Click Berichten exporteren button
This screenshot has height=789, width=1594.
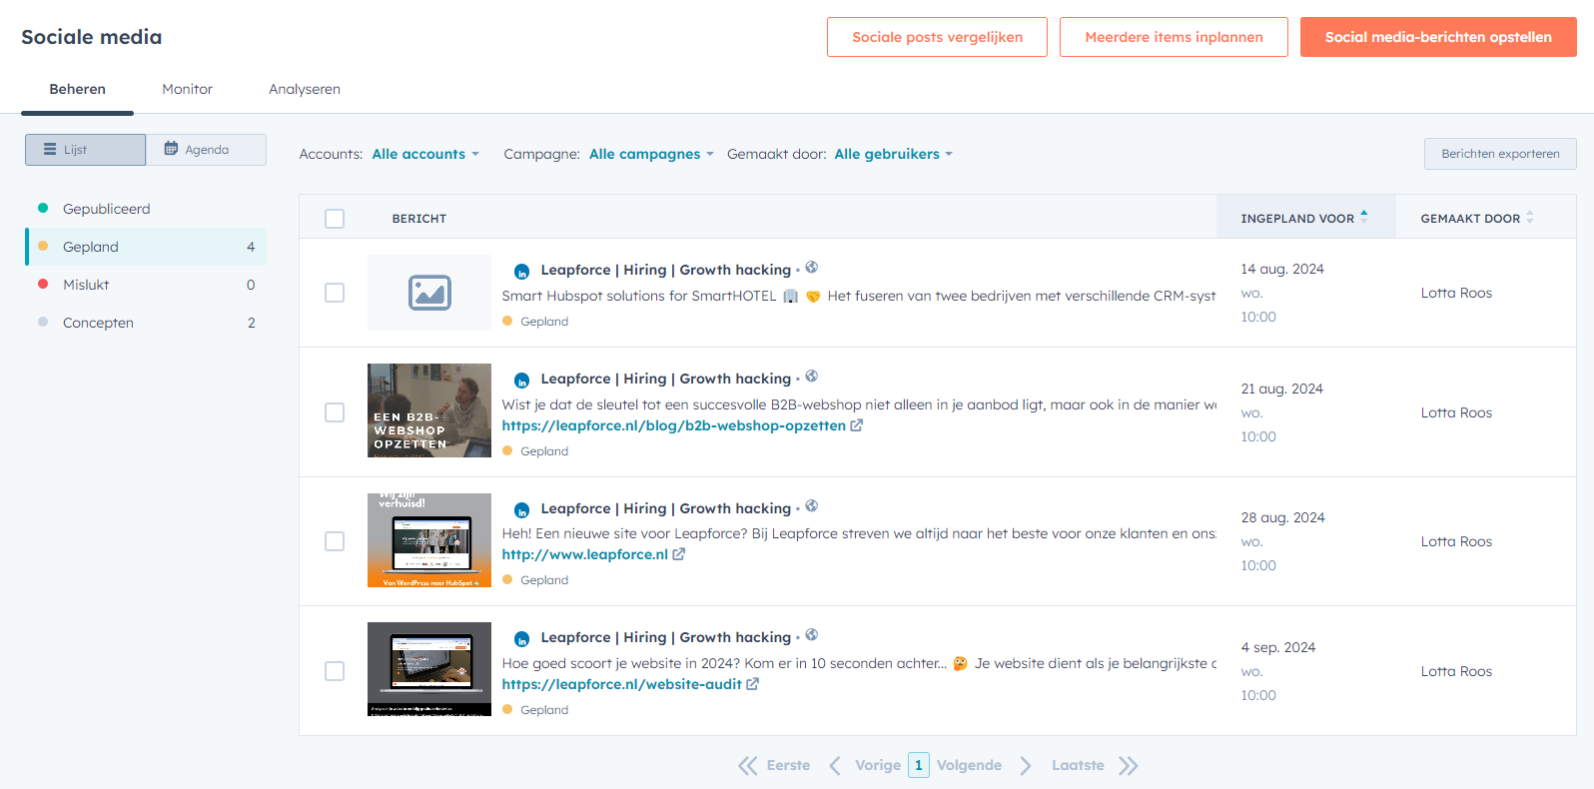1500,154
